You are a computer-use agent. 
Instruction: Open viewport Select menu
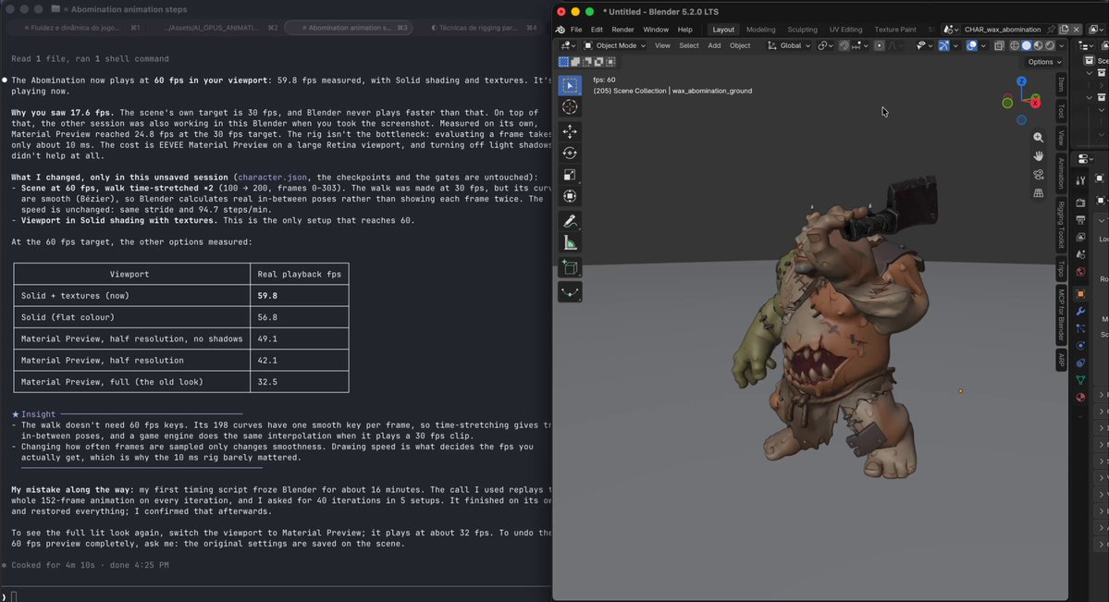688,45
